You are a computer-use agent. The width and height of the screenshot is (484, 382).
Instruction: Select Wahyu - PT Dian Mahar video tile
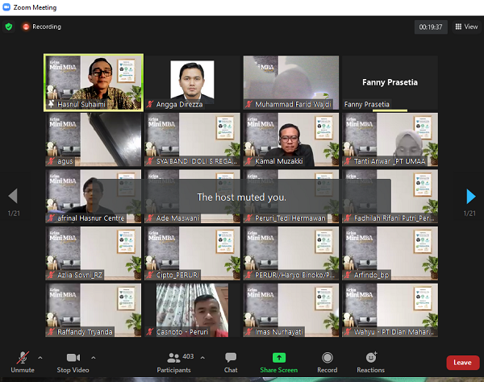[390, 310]
